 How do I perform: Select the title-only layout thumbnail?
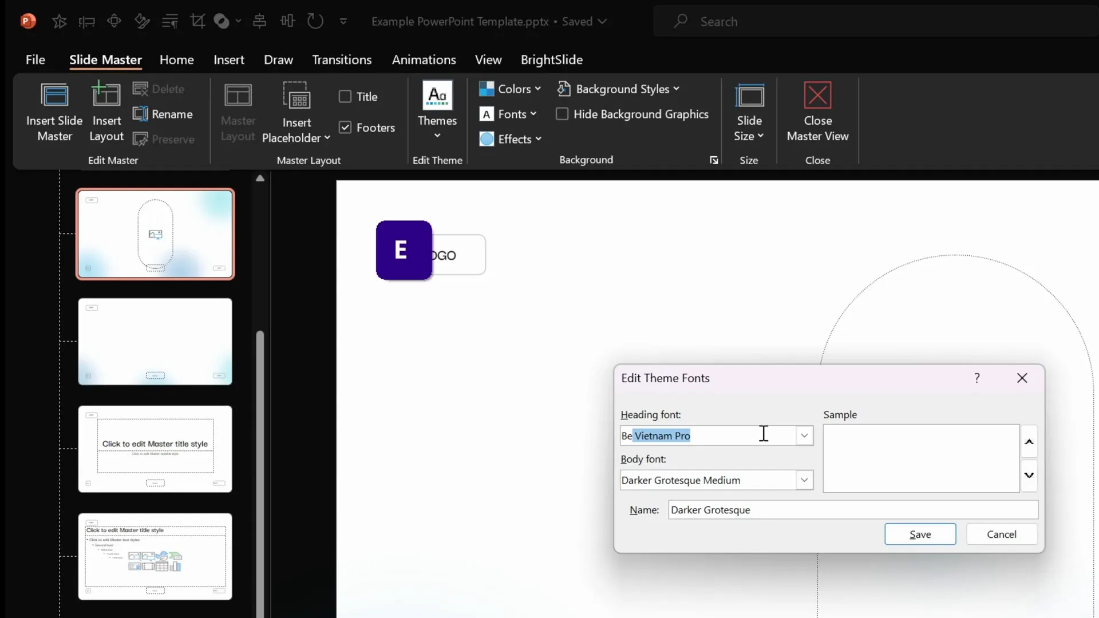[155, 449]
